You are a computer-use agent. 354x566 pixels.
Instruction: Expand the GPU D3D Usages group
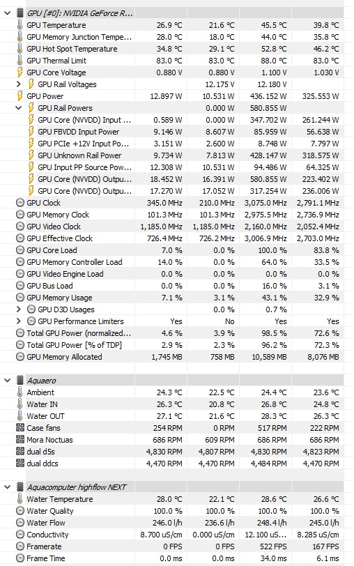click(x=19, y=309)
